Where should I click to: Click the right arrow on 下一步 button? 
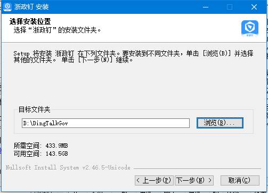(x=210, y=180)
